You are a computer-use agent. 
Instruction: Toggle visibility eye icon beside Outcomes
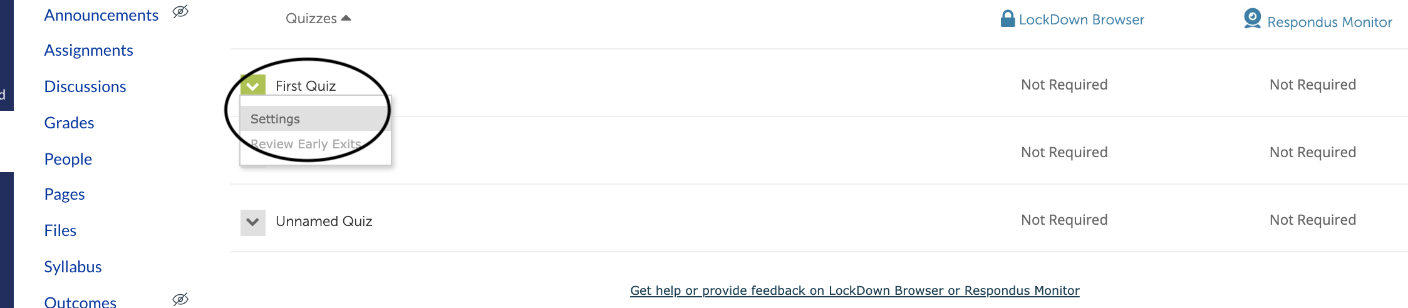(x=180, y=299)
